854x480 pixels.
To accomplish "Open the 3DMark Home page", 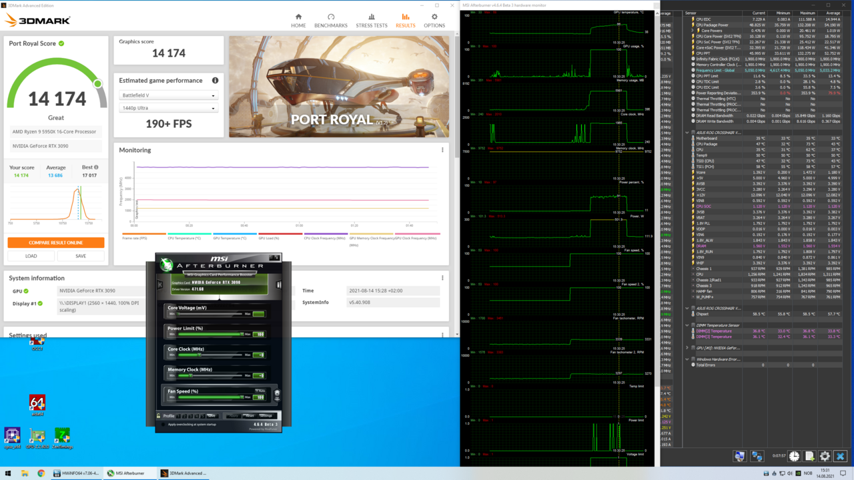I will point(298,21).
